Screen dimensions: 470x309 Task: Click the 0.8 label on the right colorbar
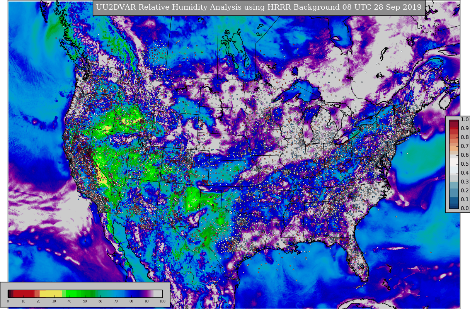point(465,138)
